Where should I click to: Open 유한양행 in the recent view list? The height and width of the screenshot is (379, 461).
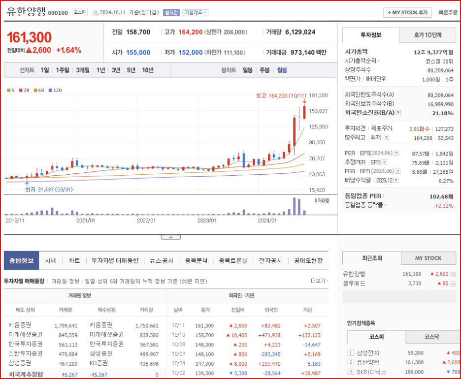point(354,274)
